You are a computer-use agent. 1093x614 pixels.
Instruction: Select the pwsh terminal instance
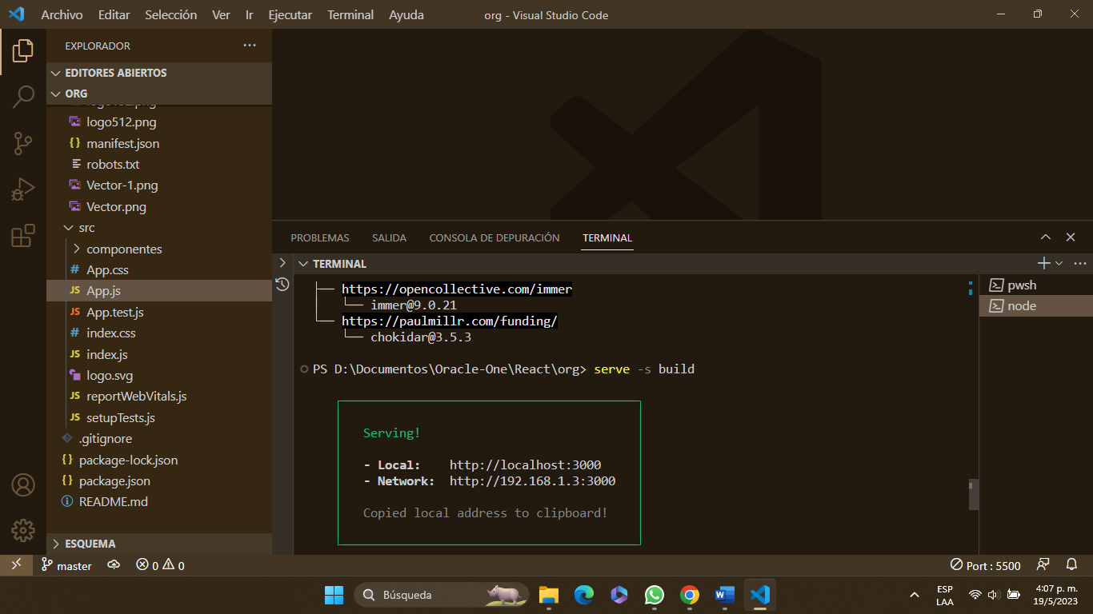(1035, 285)
